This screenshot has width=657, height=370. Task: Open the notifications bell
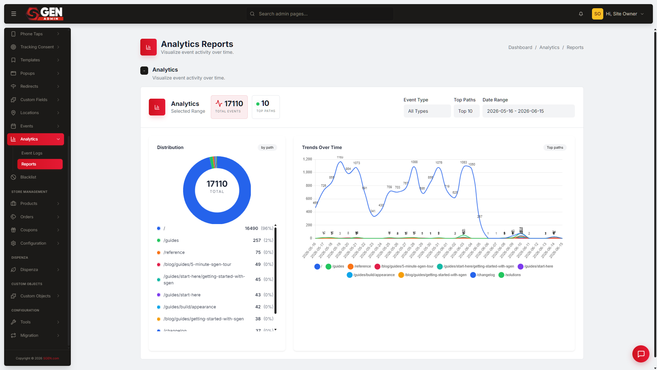581,14
